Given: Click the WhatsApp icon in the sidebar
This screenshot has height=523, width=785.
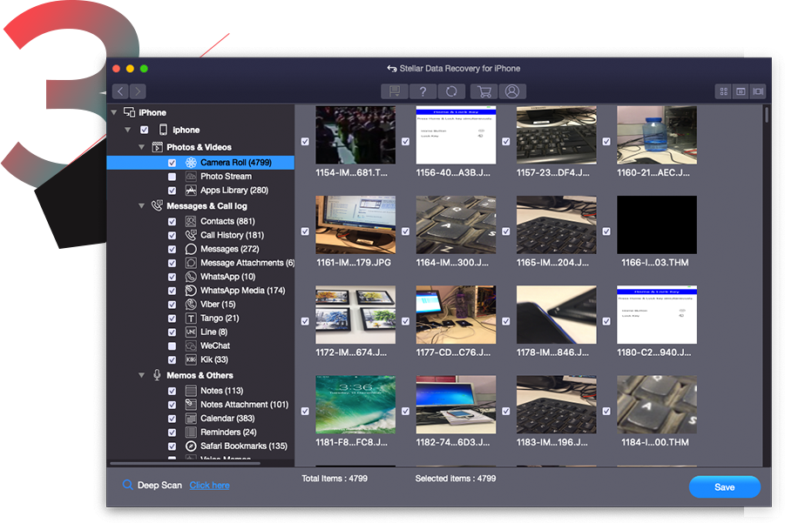Looking at the screenshot, I should (x=188, y=276).
